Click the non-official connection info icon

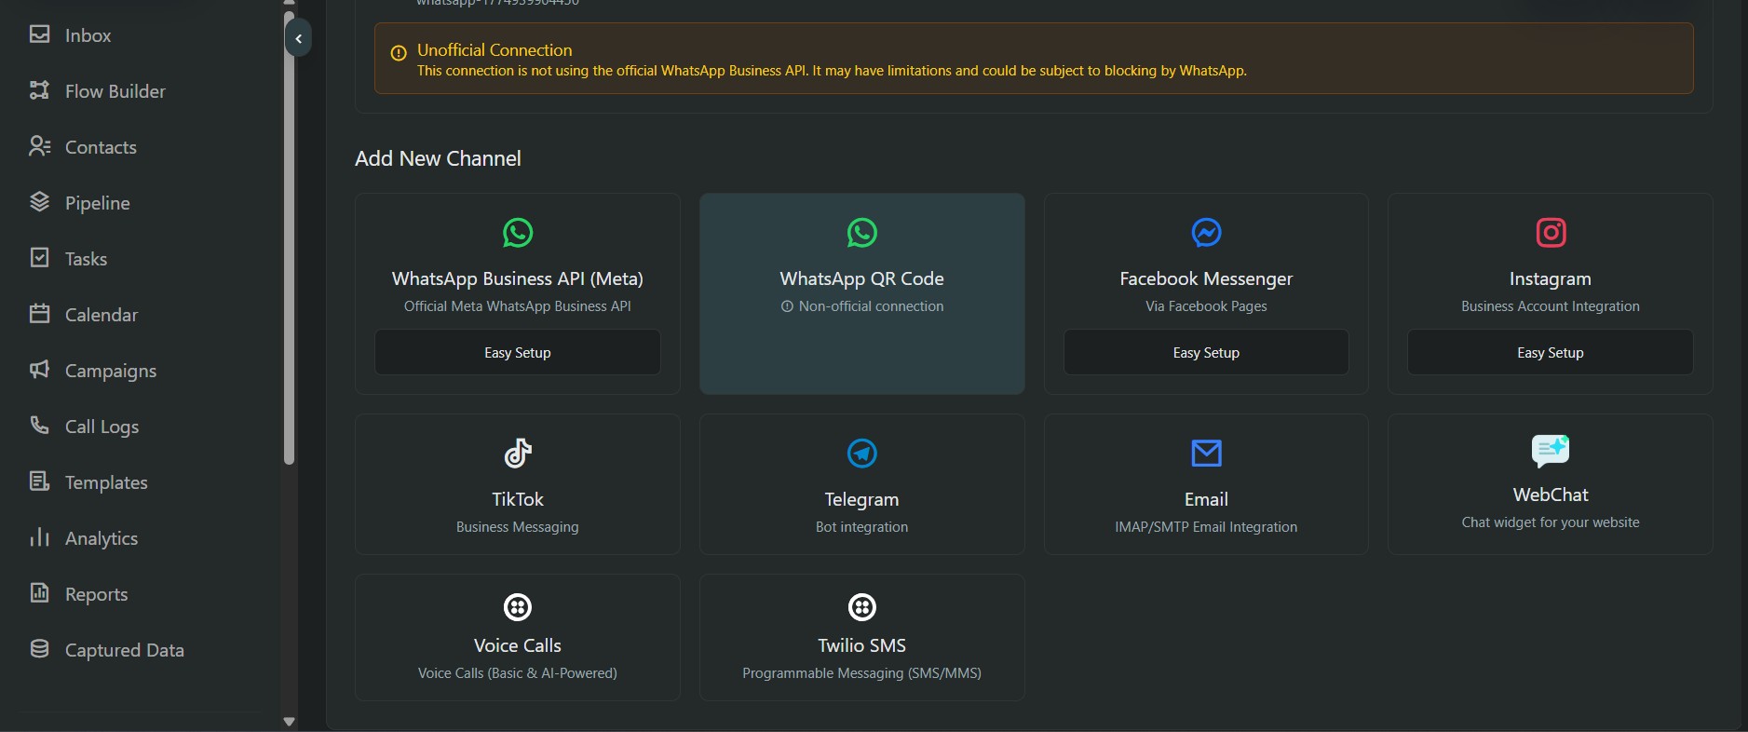pos(787,306)
